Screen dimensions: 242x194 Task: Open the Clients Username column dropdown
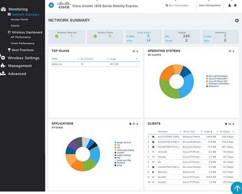(x=180, y=132)
